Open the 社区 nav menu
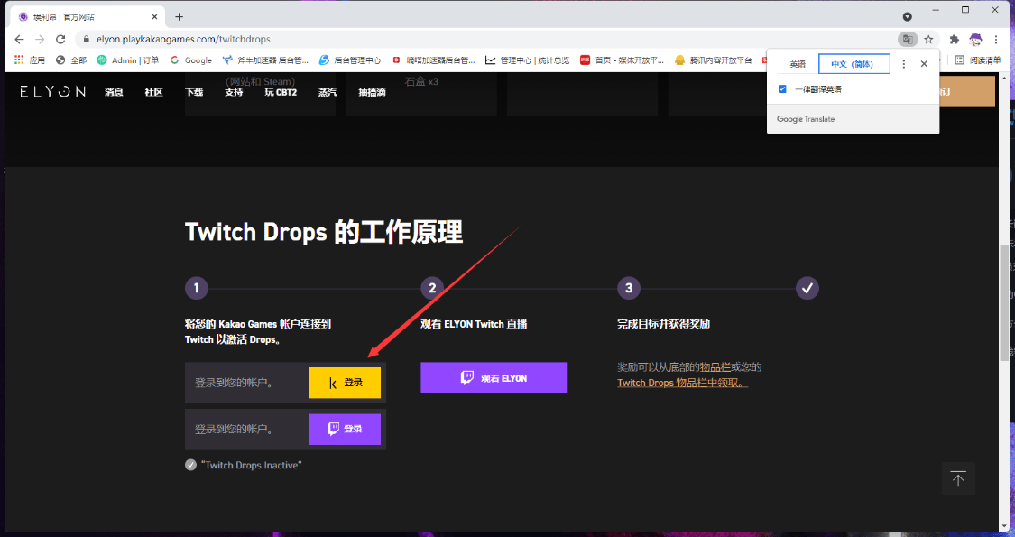Image resolution: width=1015 pixels, height=537 pixels. point(153,93)
